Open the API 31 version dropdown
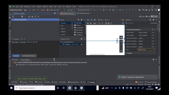 tap(107, 20)
